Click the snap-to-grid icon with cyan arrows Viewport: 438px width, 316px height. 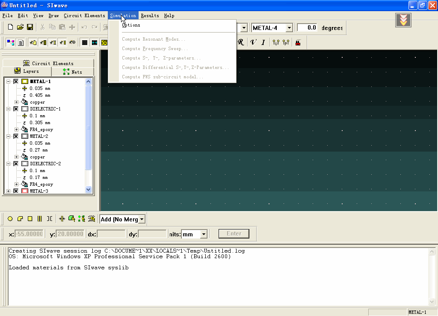pos(95,42)
